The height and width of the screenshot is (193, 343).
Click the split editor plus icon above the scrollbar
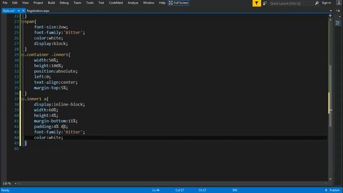(330, 16)
